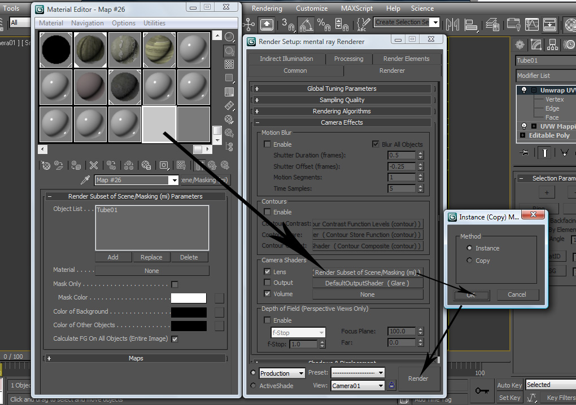Click OK in the Instance (Copy) dialog
The height and width of the screenshot is (405, 576).
pos(472,294)
